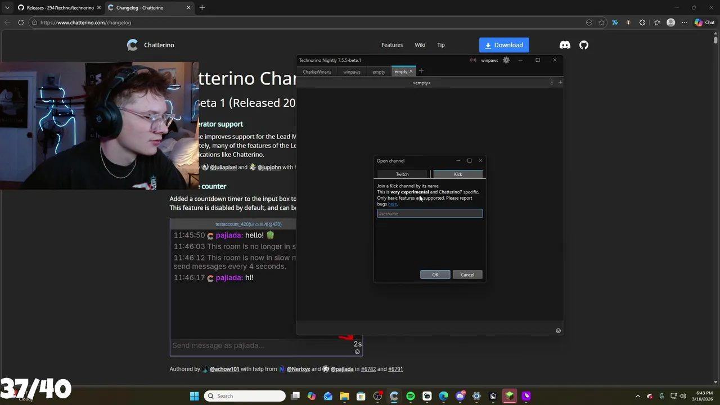The width and height of the screenshot is (720, 405).
Task: Open Chatterino GitHub icon link
Action: click(584, 45)
